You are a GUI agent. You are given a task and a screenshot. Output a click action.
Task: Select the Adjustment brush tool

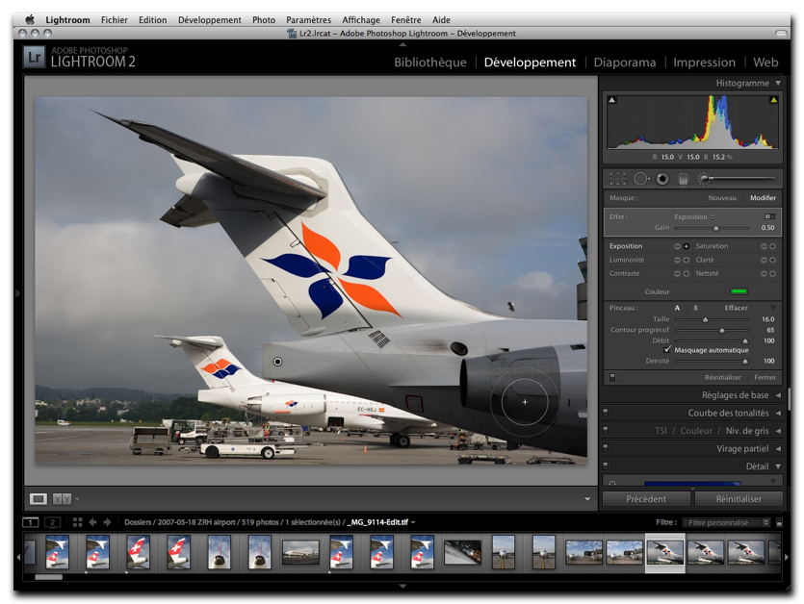point(737,178)
